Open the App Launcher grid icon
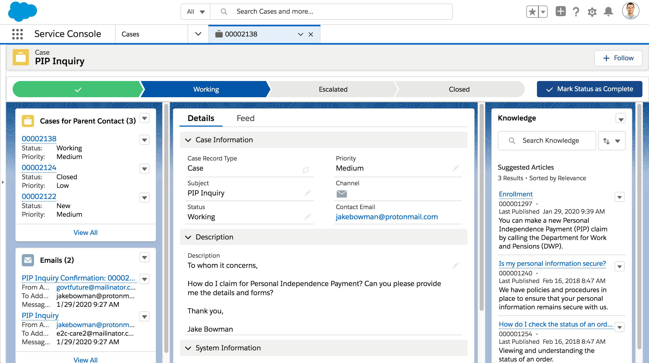Viewport: 649px width, 363px height. 17,34
